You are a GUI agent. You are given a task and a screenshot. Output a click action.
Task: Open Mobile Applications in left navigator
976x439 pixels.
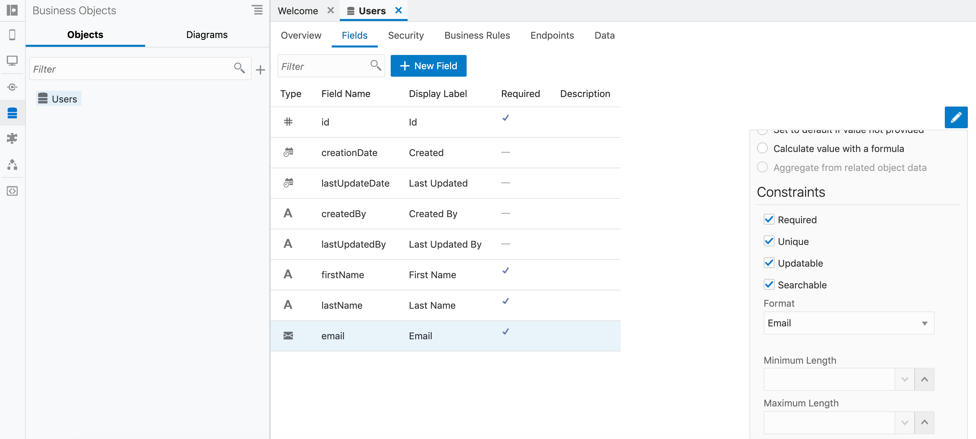12,35
